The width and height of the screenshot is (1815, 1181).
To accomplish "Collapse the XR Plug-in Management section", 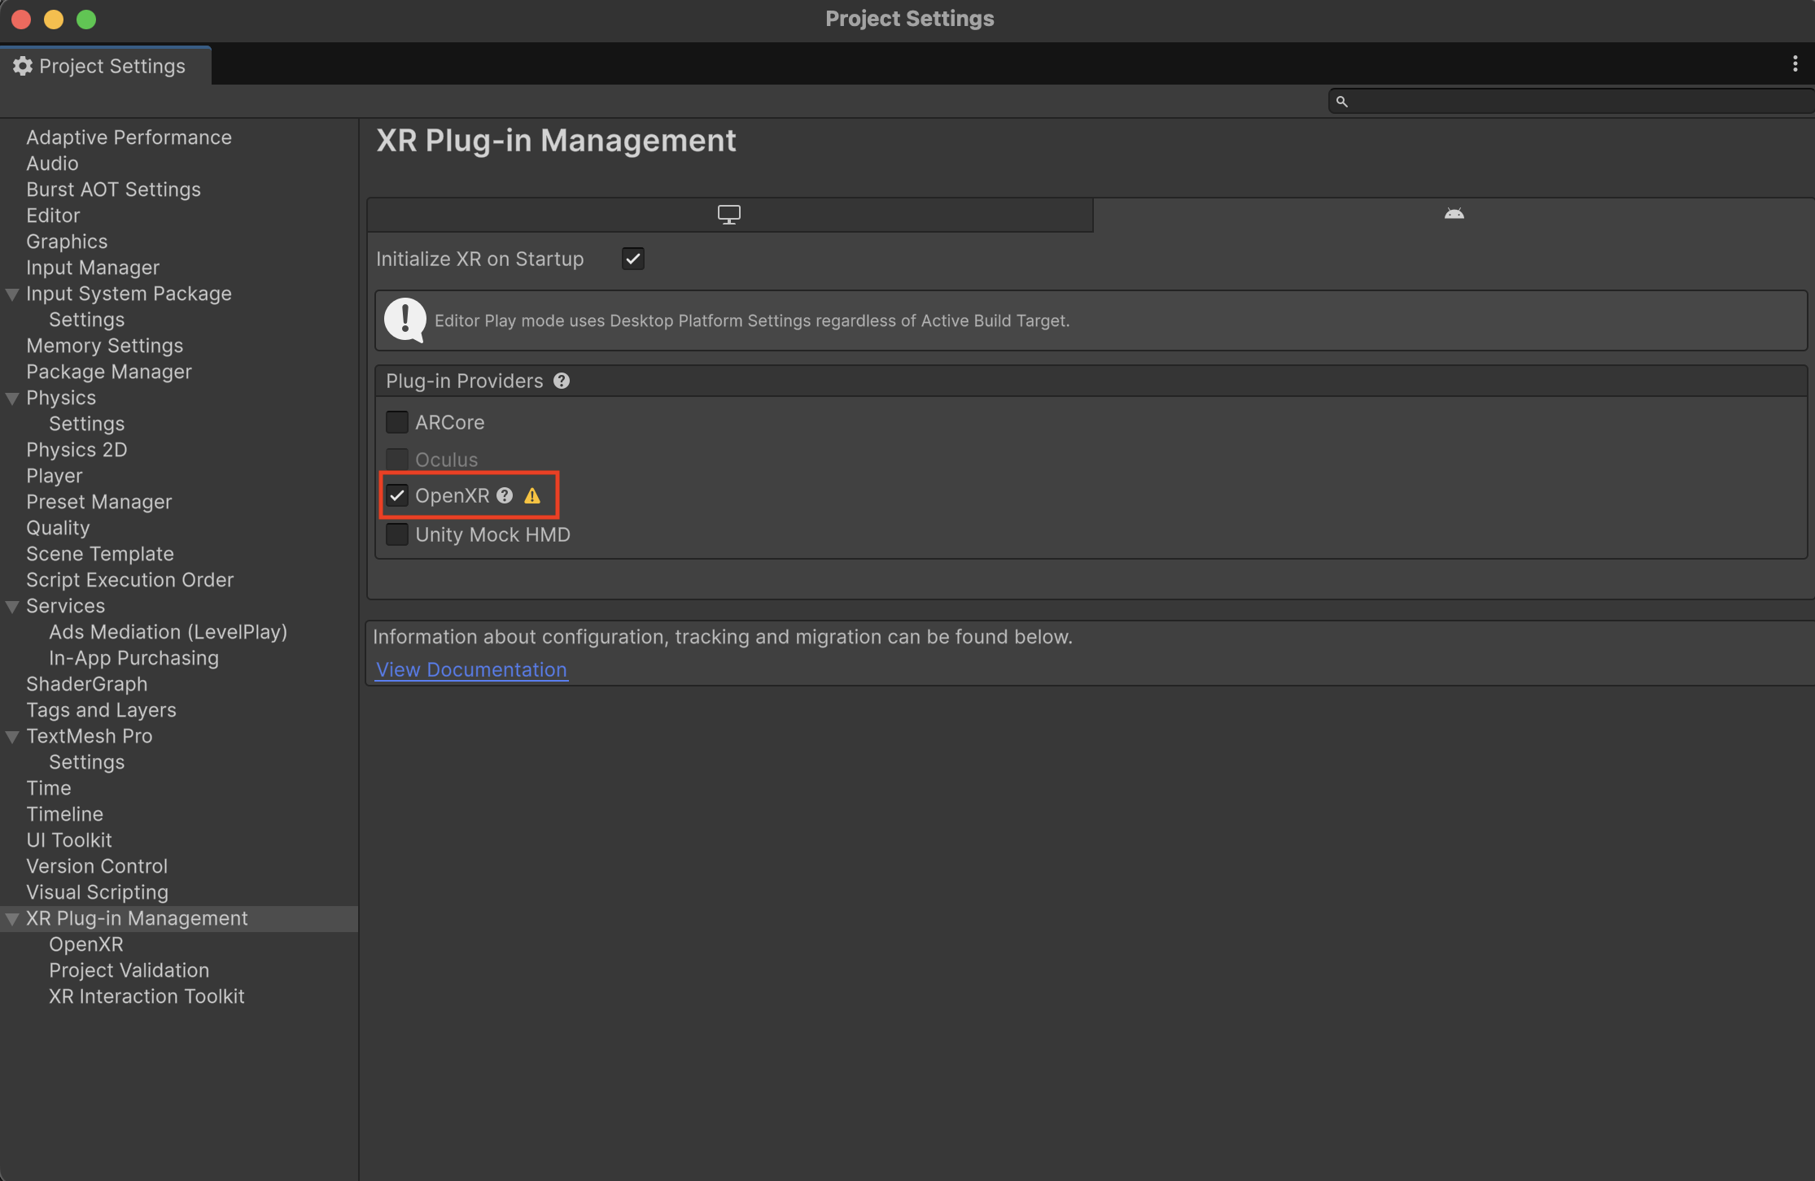I will 11,918.
